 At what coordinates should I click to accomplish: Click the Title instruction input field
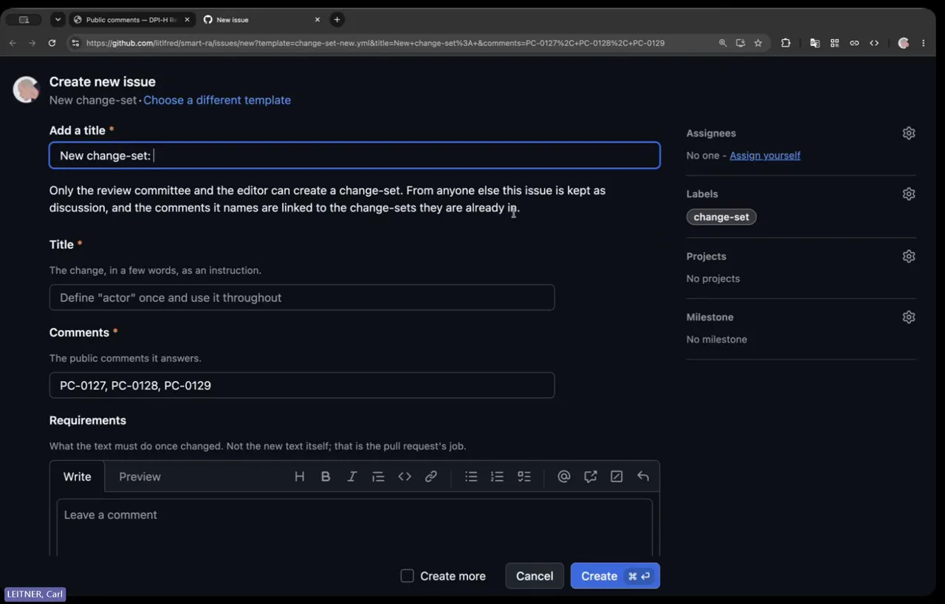click(x=302, y=298)
